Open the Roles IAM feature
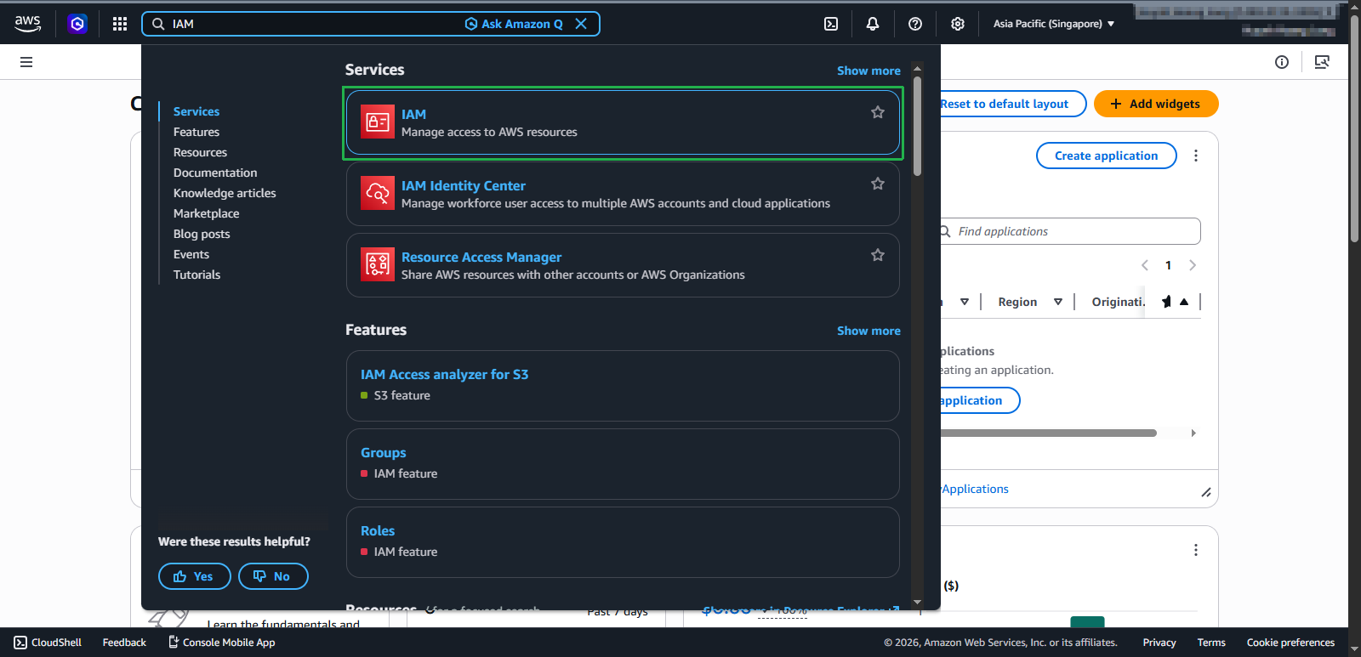1361x657 pixels. click(x=378, y=530)
